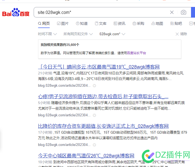The image size is (195, 167).
Task: Click the question mark icon on 知道 tab
Action: point(78,23)
